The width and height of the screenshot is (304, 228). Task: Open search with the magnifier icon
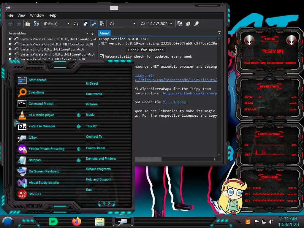tap(197, 24)
